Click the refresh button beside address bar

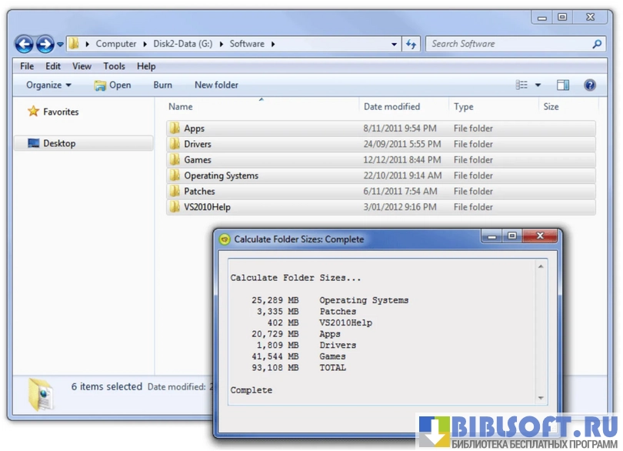pyautogui.click(x=411, y=45)
